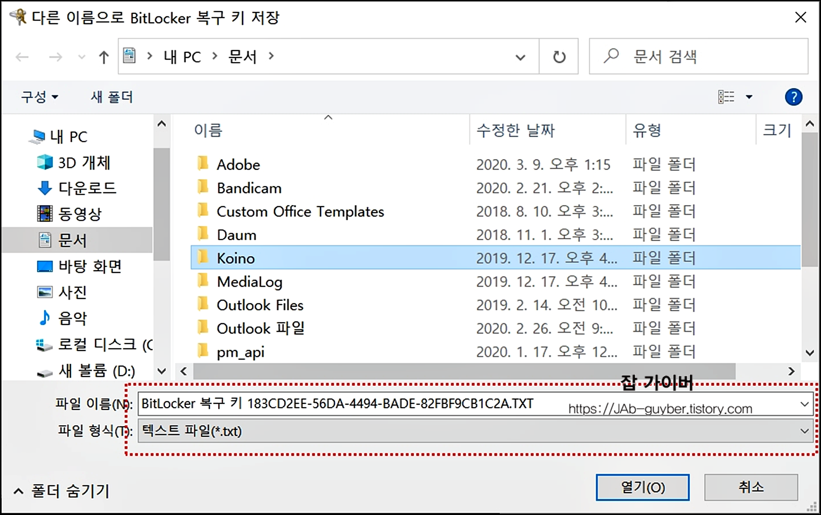This screenshot has width=821, height=515.
Task: Click the search magnifier in 문서 검색 box
Action: click(610, 56)
